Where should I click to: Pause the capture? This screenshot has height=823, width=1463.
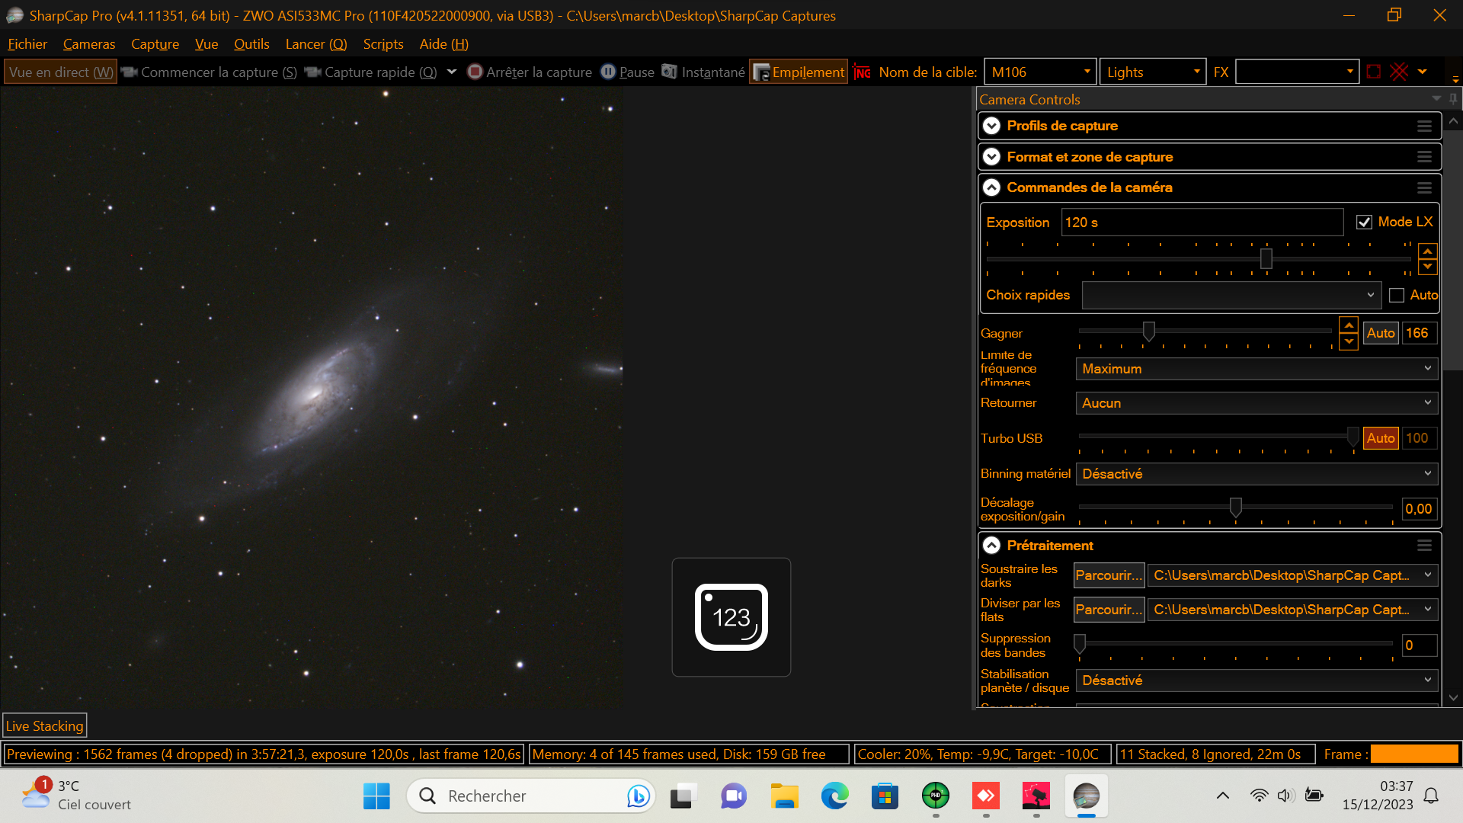click(x=628, y=72)
